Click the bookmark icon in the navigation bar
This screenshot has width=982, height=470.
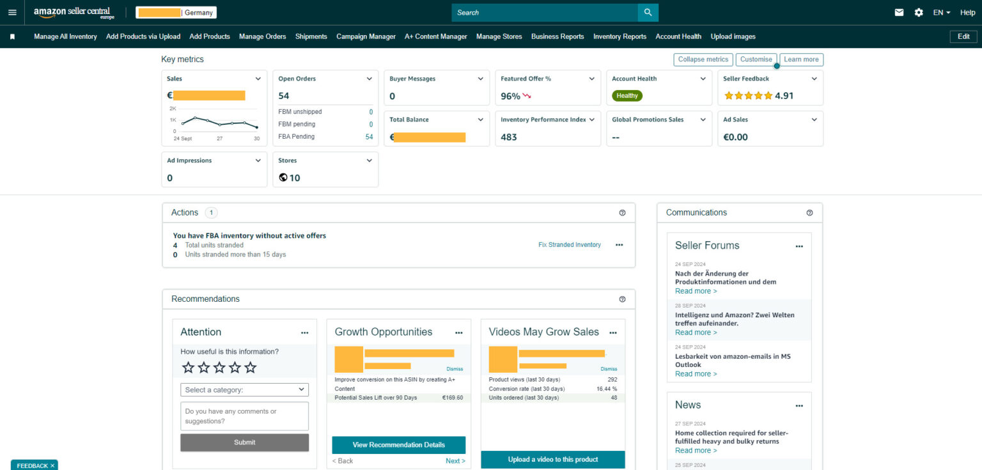(12, 36)
